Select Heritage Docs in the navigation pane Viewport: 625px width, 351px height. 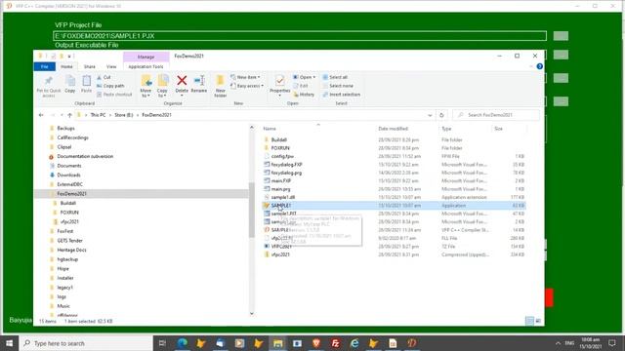click(x=71, y=250)
